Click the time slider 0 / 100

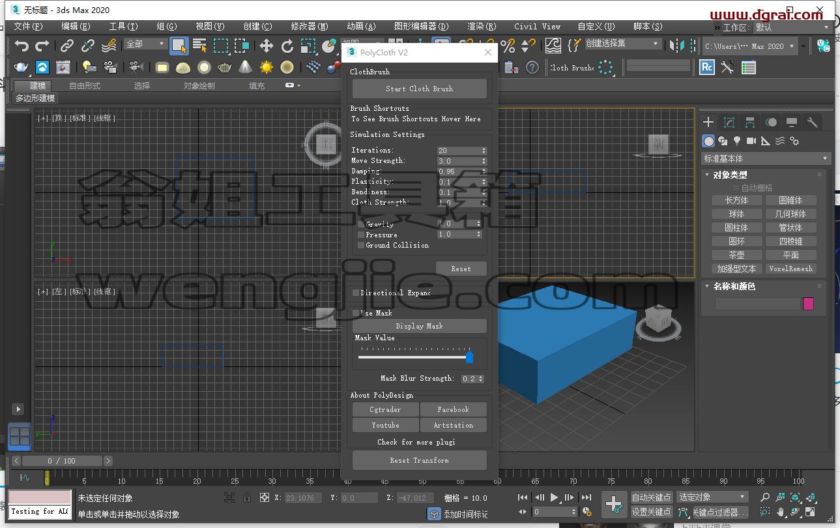61,461
